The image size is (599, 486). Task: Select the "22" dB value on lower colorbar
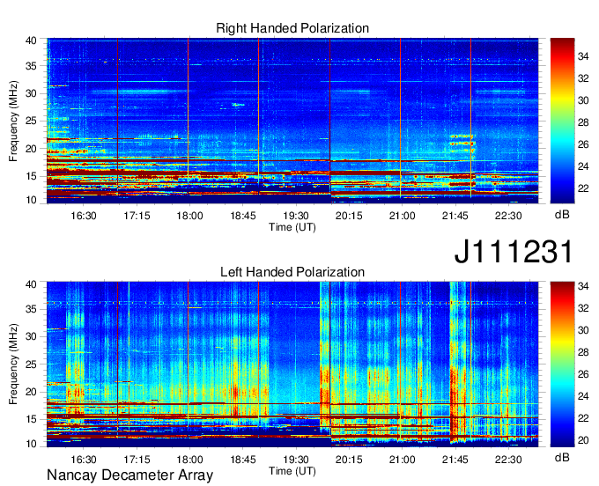pos(583,418)
